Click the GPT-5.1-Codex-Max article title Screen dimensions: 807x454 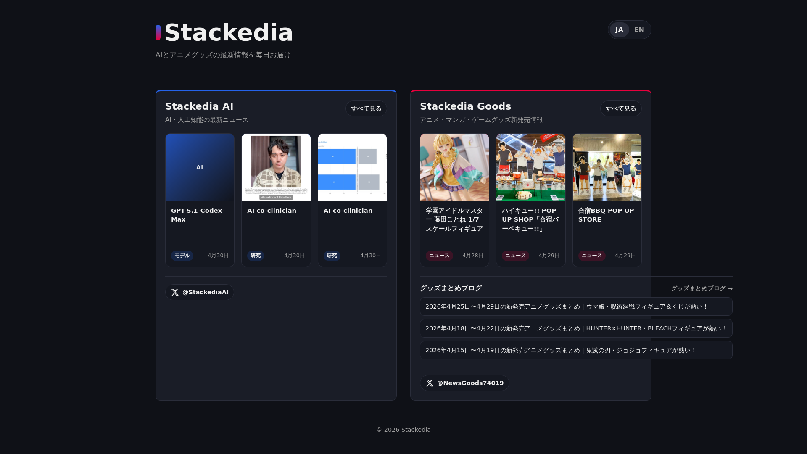198,215
